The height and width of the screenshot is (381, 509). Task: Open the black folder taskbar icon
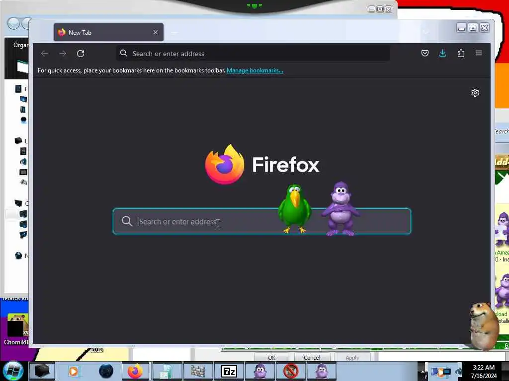pos(42,371)
